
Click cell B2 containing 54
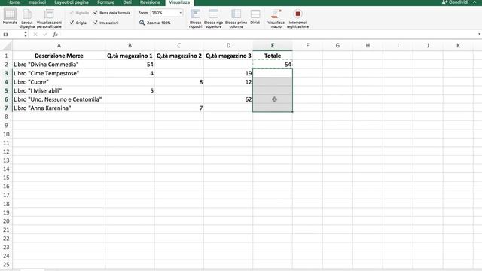pos(130,65)
